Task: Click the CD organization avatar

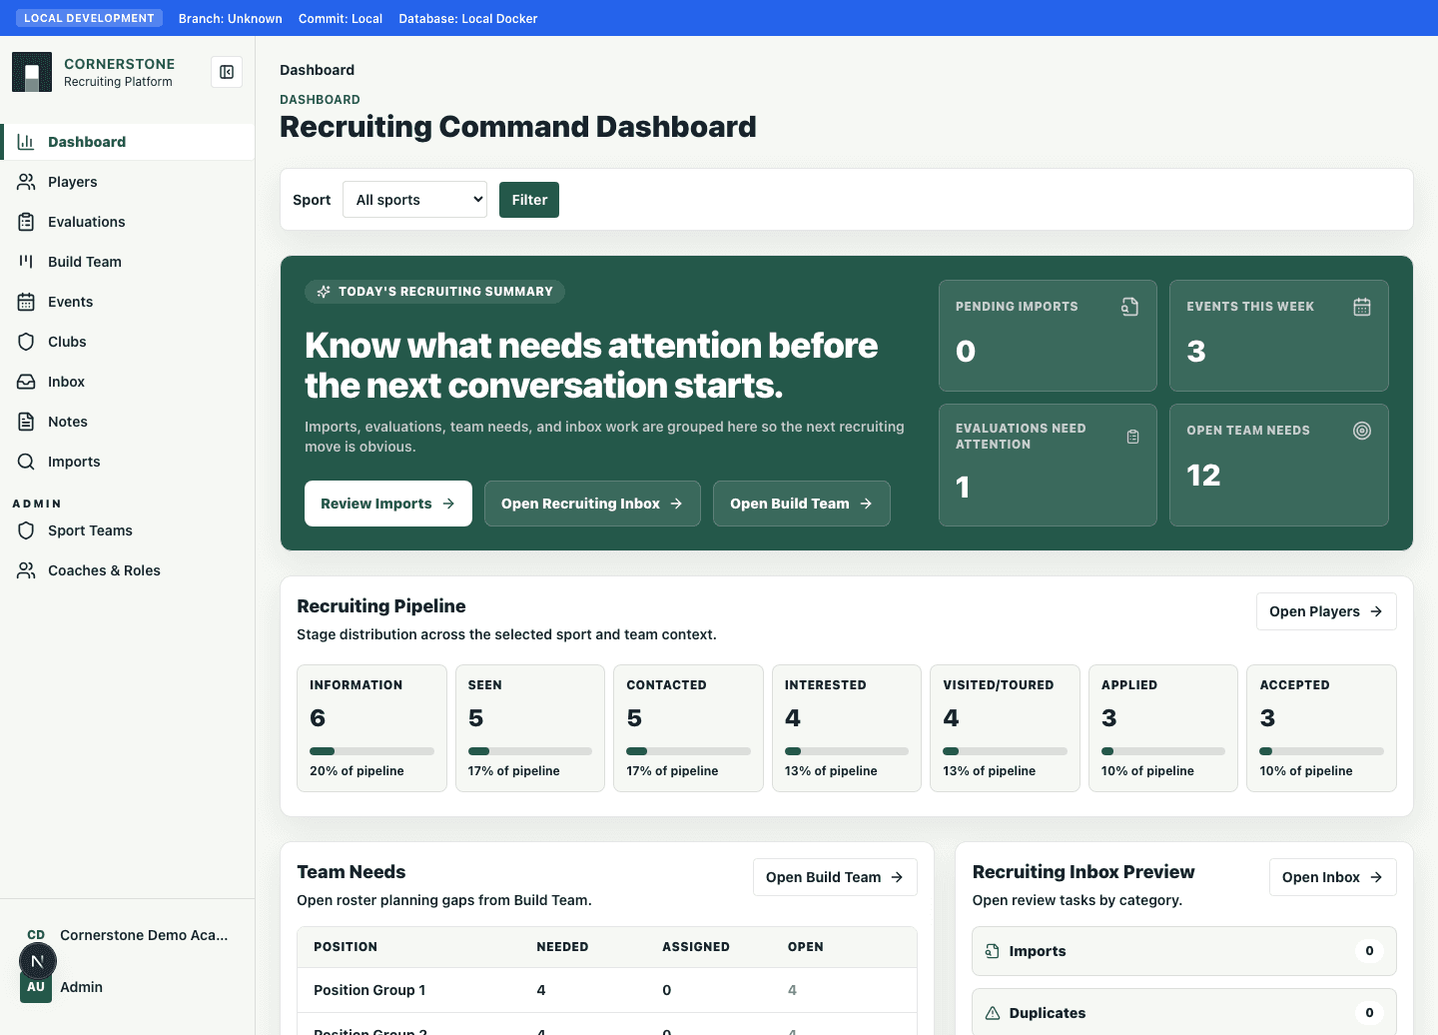Action: click(36, 935)
